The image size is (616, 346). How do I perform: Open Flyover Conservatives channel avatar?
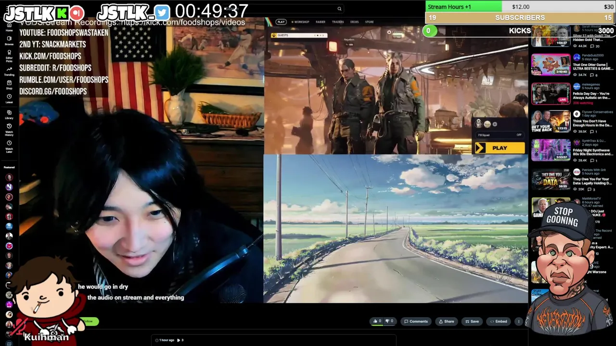[577, 114]
